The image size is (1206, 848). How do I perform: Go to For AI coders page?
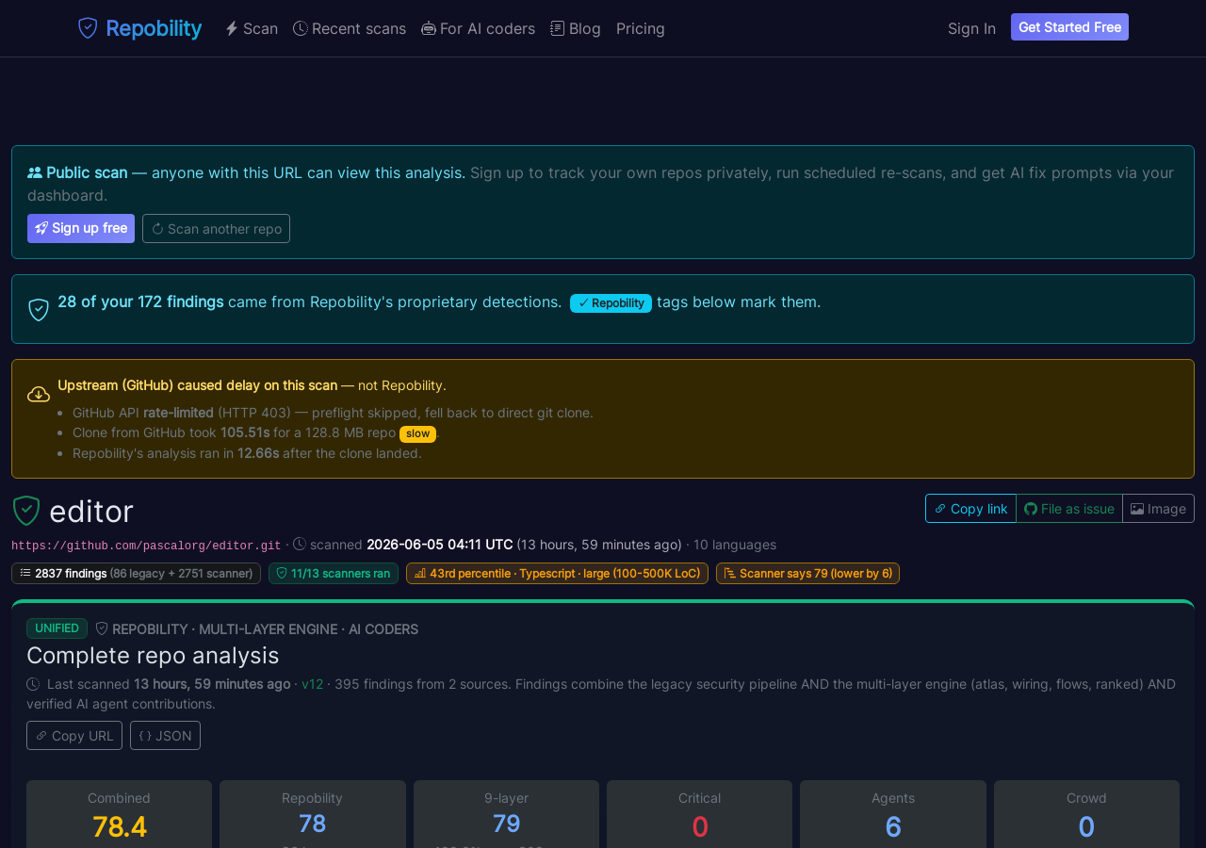[x=478, y=28]
